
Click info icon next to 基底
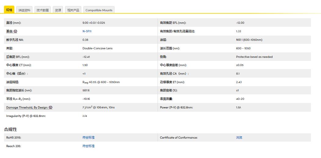16,31
